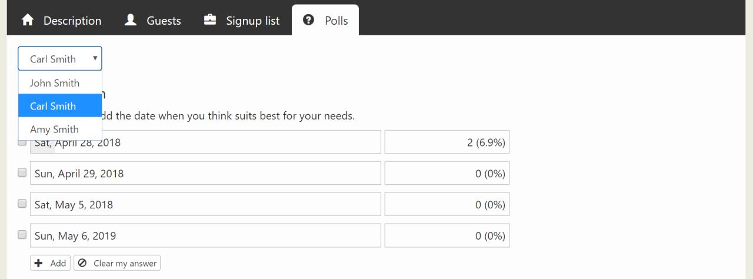Click the Add button
Image resolution: width=753 pixels, height=279 pixels.
[51, 263]
